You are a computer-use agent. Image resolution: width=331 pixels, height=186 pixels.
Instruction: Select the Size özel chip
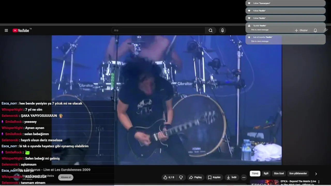[x=279, y=174]
